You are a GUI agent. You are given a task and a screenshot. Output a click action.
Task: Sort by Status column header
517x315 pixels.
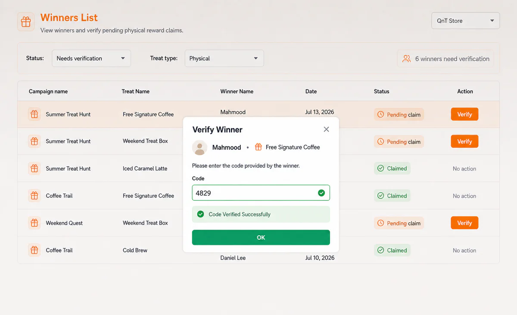point(382,91)
